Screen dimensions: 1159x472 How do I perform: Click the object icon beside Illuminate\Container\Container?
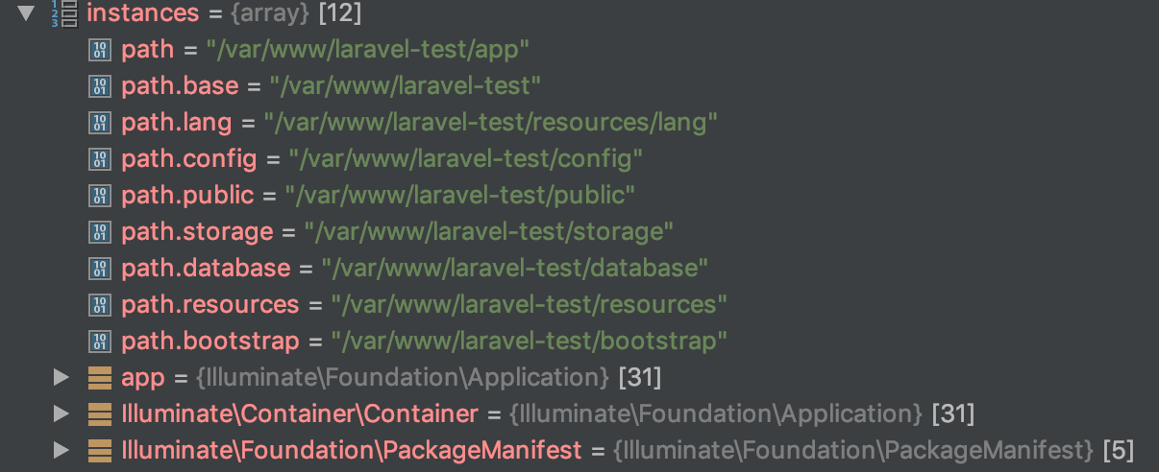100,414
